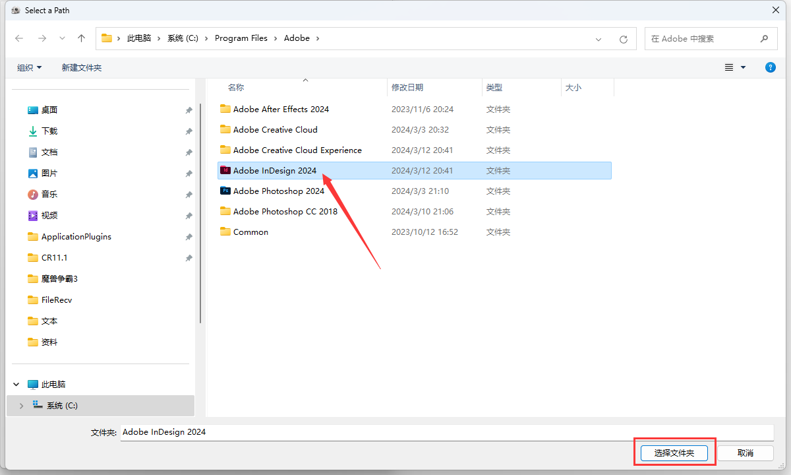Open the 组织 menu
Viewport: 791px width, 475px height.
[29, 67]
